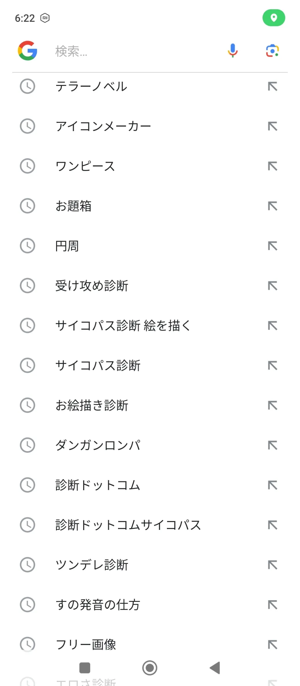
Task: Search すの発音の仕方 from history
Action: coord(98,605)
